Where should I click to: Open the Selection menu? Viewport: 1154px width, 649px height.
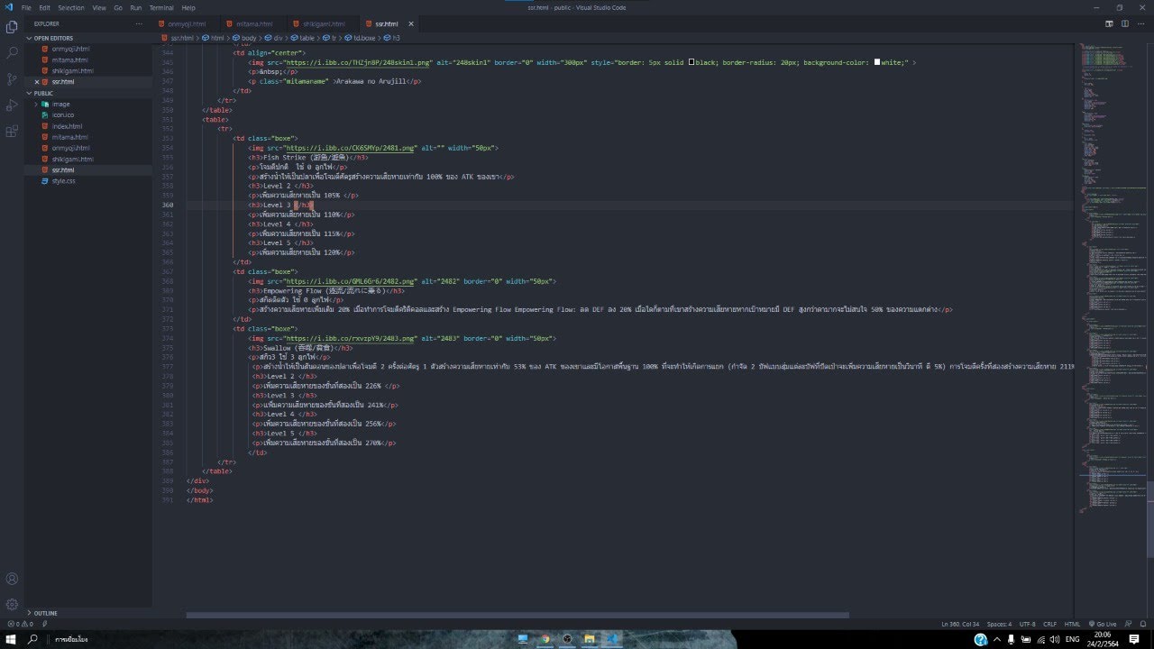tap(71, 7)
